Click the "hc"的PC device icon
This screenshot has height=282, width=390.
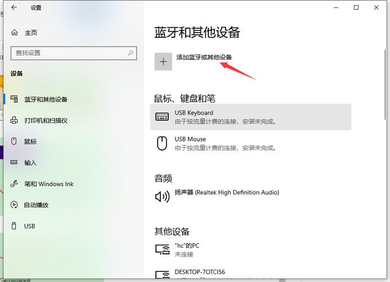163,249
